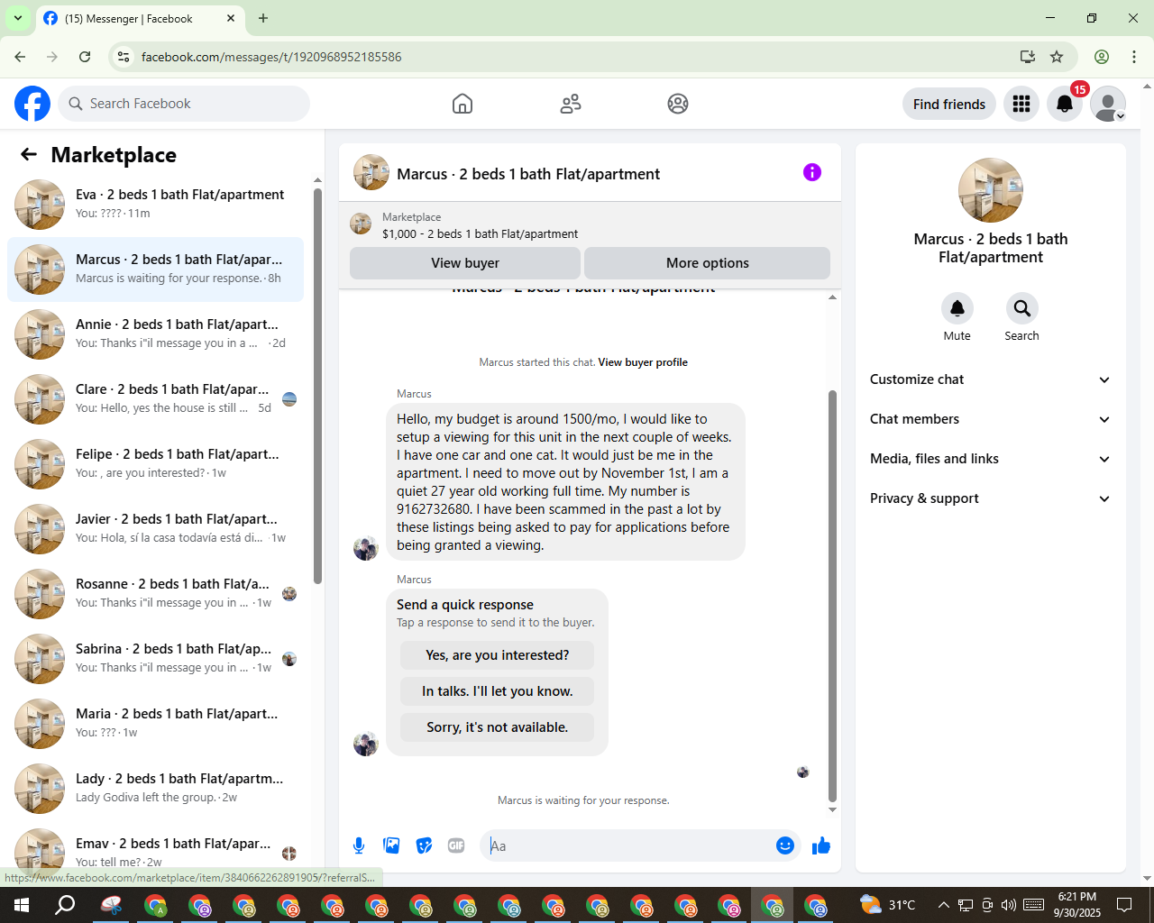Choose a sticker icon

pos(424,845)
